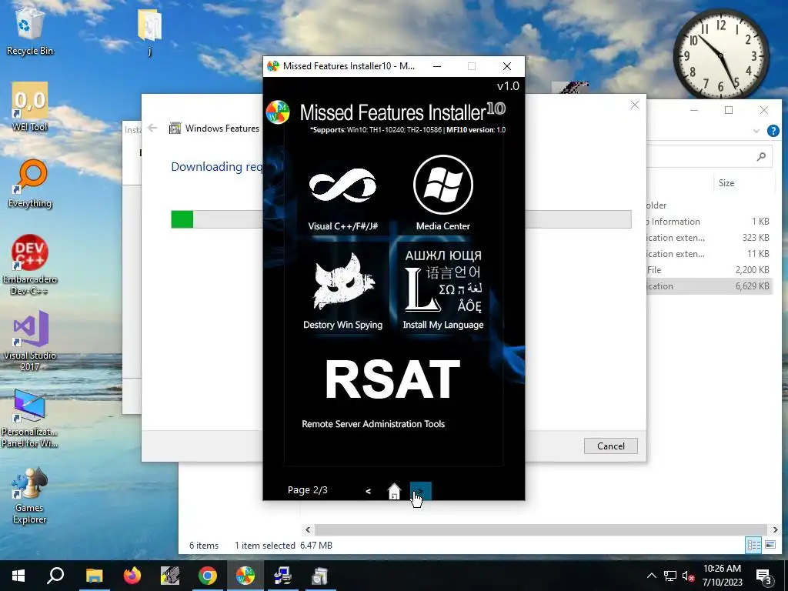788x591 pixels.
Task: Return to home page via the house icon
Action: click(395, 491)
